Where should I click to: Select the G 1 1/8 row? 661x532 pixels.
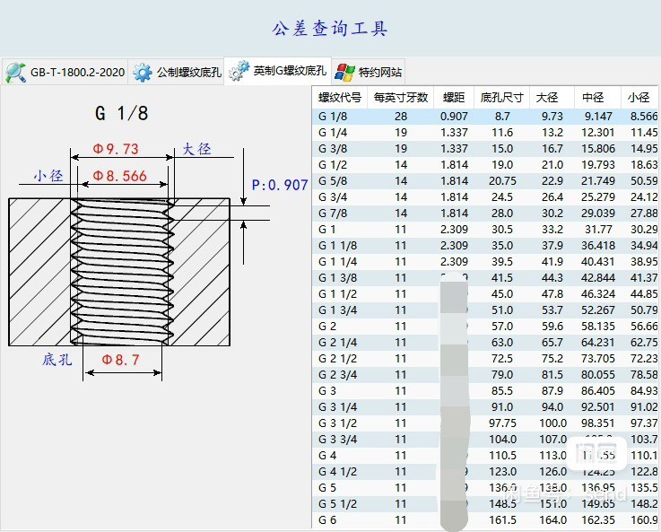[x=485, y=245]
